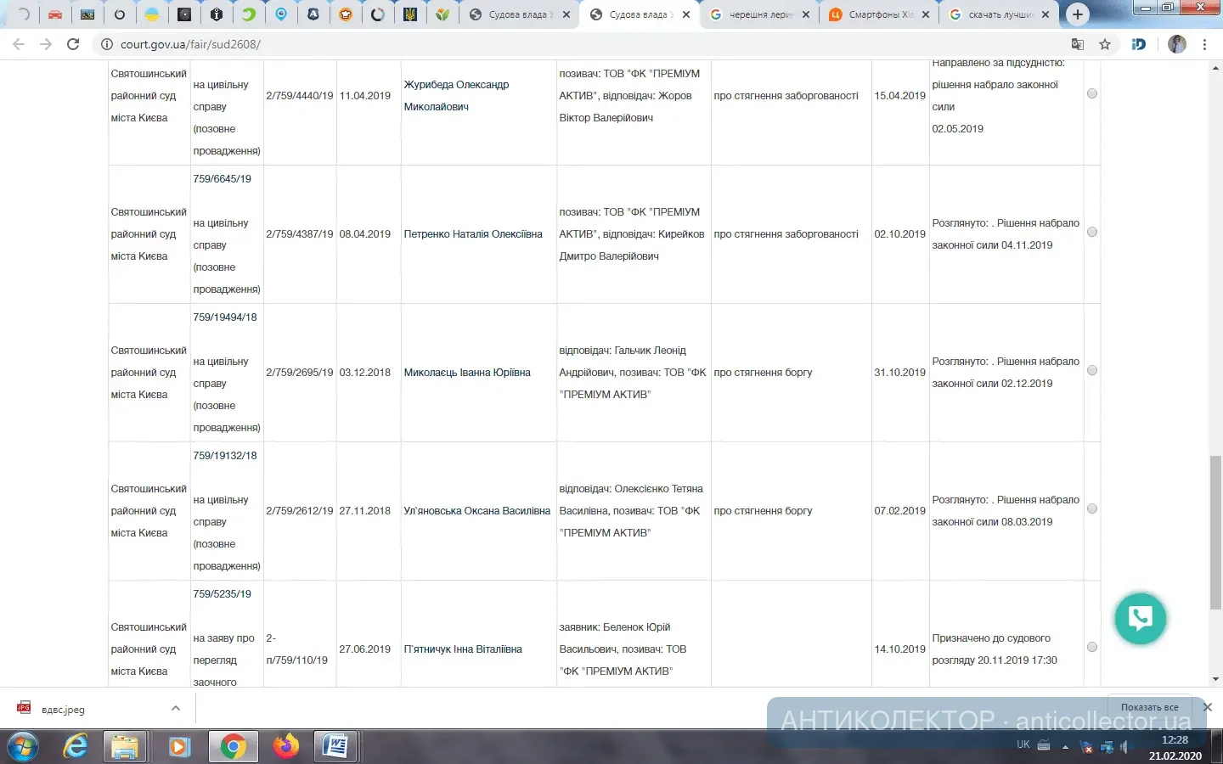Screen dimensions: 1223x764
Task: Open the Chrome three-dot menu
Action: coord(1204,44)
